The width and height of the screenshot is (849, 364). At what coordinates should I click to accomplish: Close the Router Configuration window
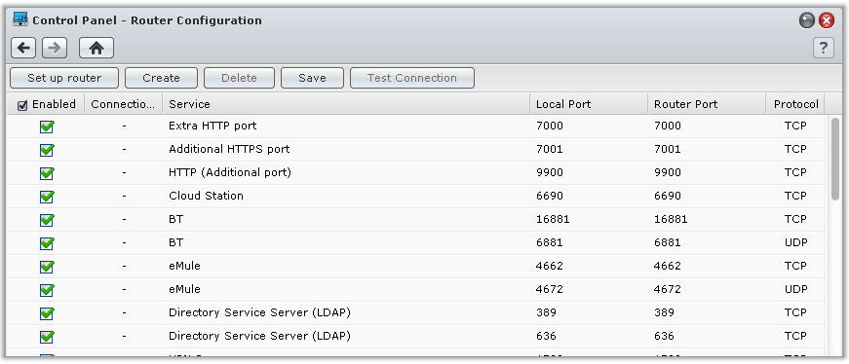click(827, 20)
